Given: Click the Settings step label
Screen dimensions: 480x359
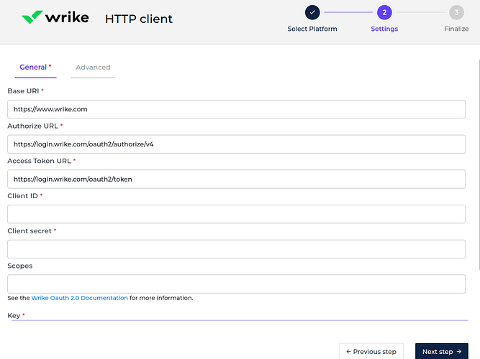Looking at the screenshot, I should coord(384,29).
